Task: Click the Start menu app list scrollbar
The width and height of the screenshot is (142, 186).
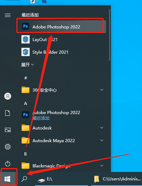Action: coord(109,35)
